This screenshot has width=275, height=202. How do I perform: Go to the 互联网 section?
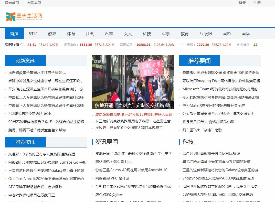point(206,34)
